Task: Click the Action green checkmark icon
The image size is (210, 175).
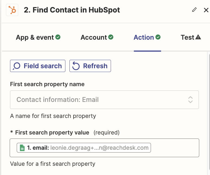Action: pos(158,37)
